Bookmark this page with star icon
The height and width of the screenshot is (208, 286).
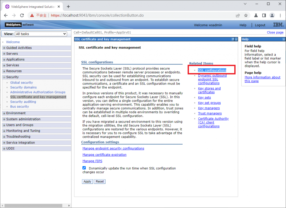tap(246, 15)
